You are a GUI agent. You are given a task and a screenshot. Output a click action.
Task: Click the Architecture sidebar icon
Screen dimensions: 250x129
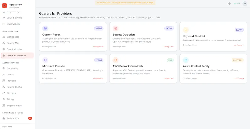tap(4, 118)
